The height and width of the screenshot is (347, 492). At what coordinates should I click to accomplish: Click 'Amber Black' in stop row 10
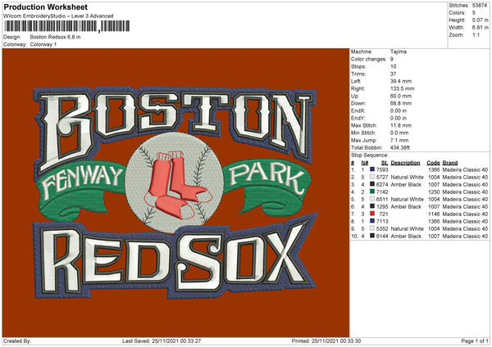click(406, 237)
